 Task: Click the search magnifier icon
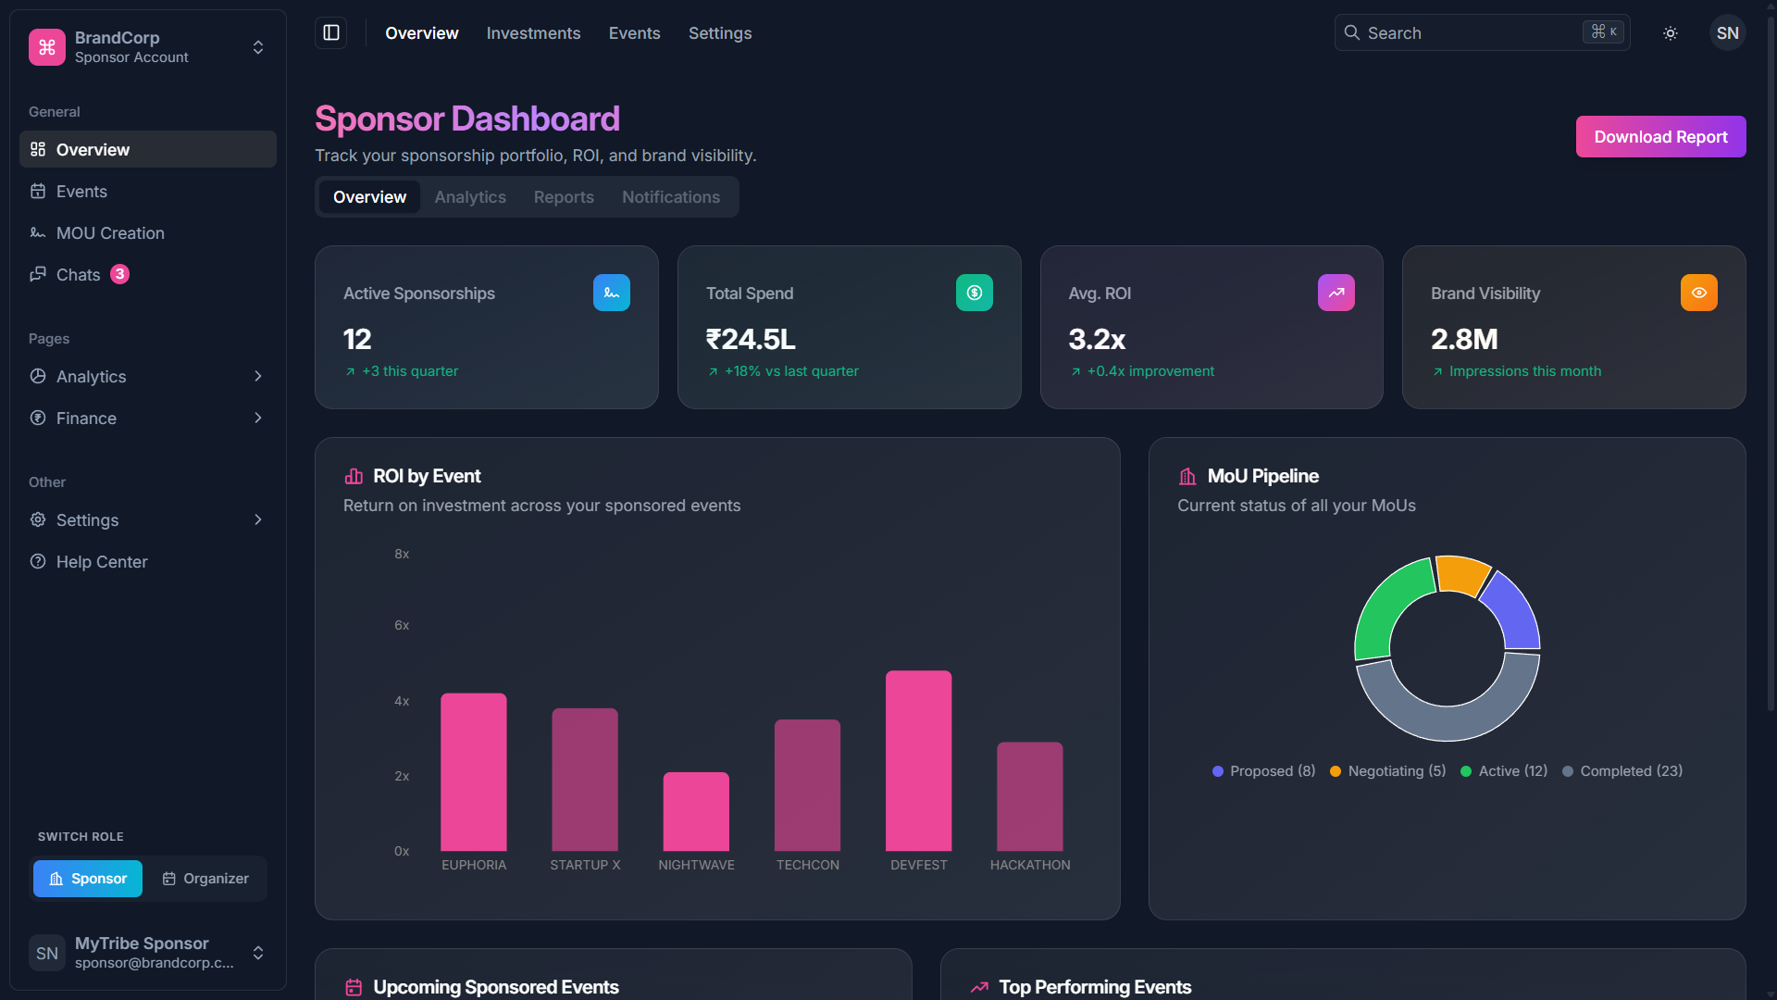tap(1352, 33)
